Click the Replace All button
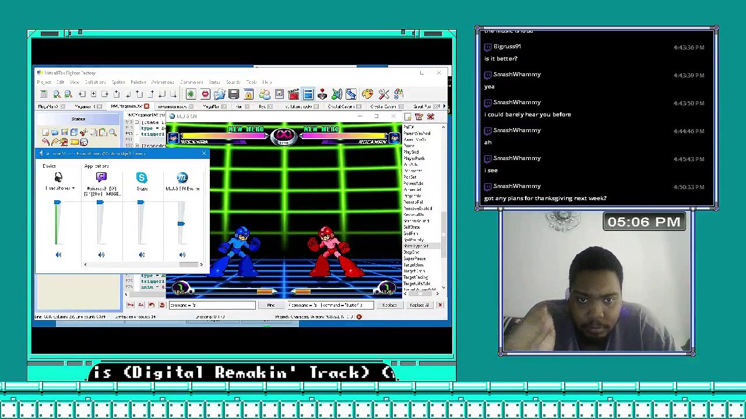 tap(419, 306)
